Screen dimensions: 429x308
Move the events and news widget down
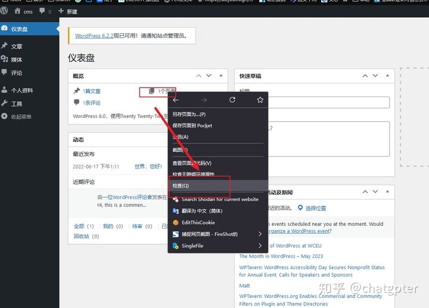point(375,192)
